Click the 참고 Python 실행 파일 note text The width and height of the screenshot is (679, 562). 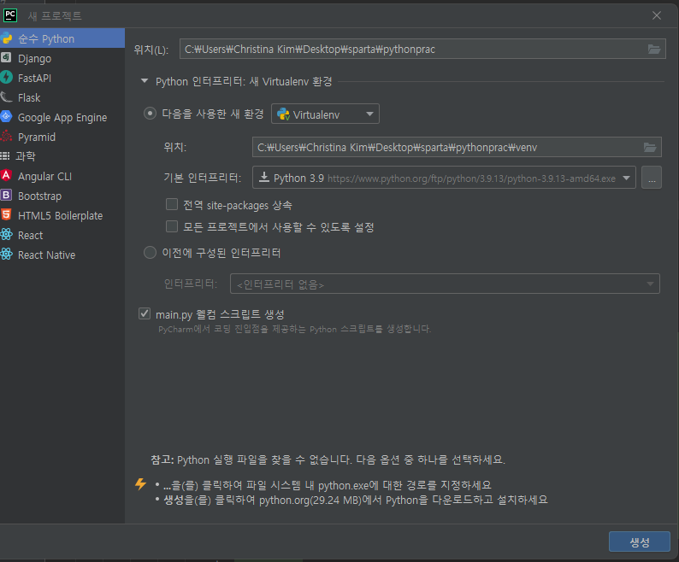pos(328,459)
